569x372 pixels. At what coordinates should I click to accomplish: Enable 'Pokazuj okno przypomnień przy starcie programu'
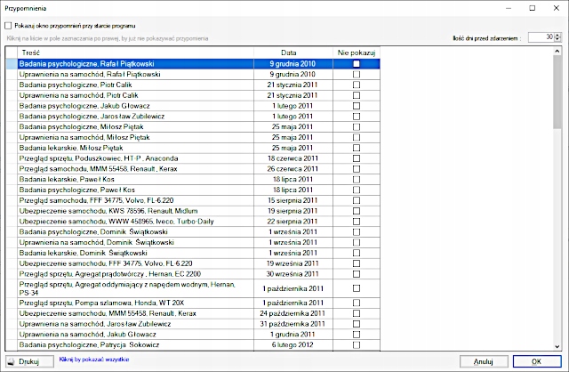coord(8,26)
